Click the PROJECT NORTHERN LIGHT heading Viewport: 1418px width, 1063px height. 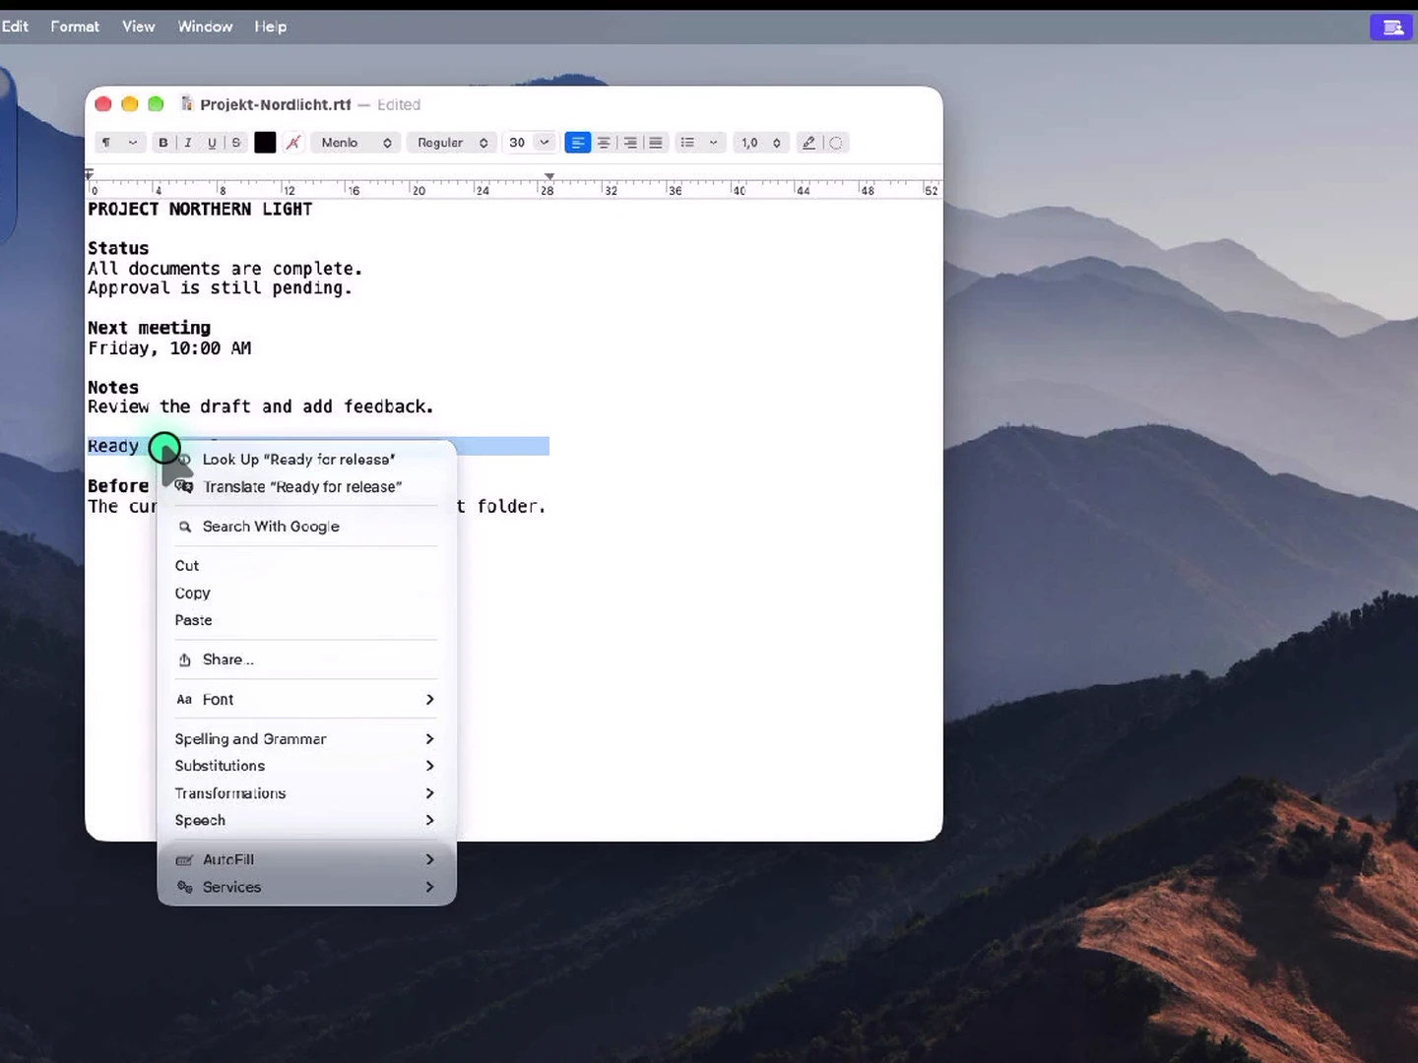point(200,210)
